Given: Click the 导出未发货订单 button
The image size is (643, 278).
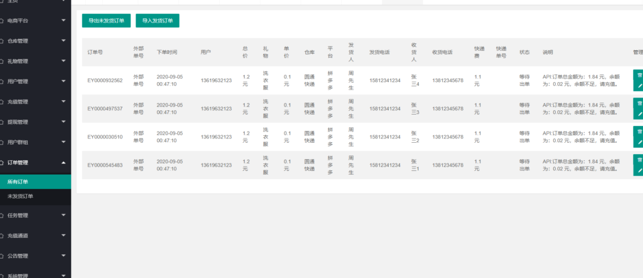Looking at the screenshot, I should coord(106,21).
